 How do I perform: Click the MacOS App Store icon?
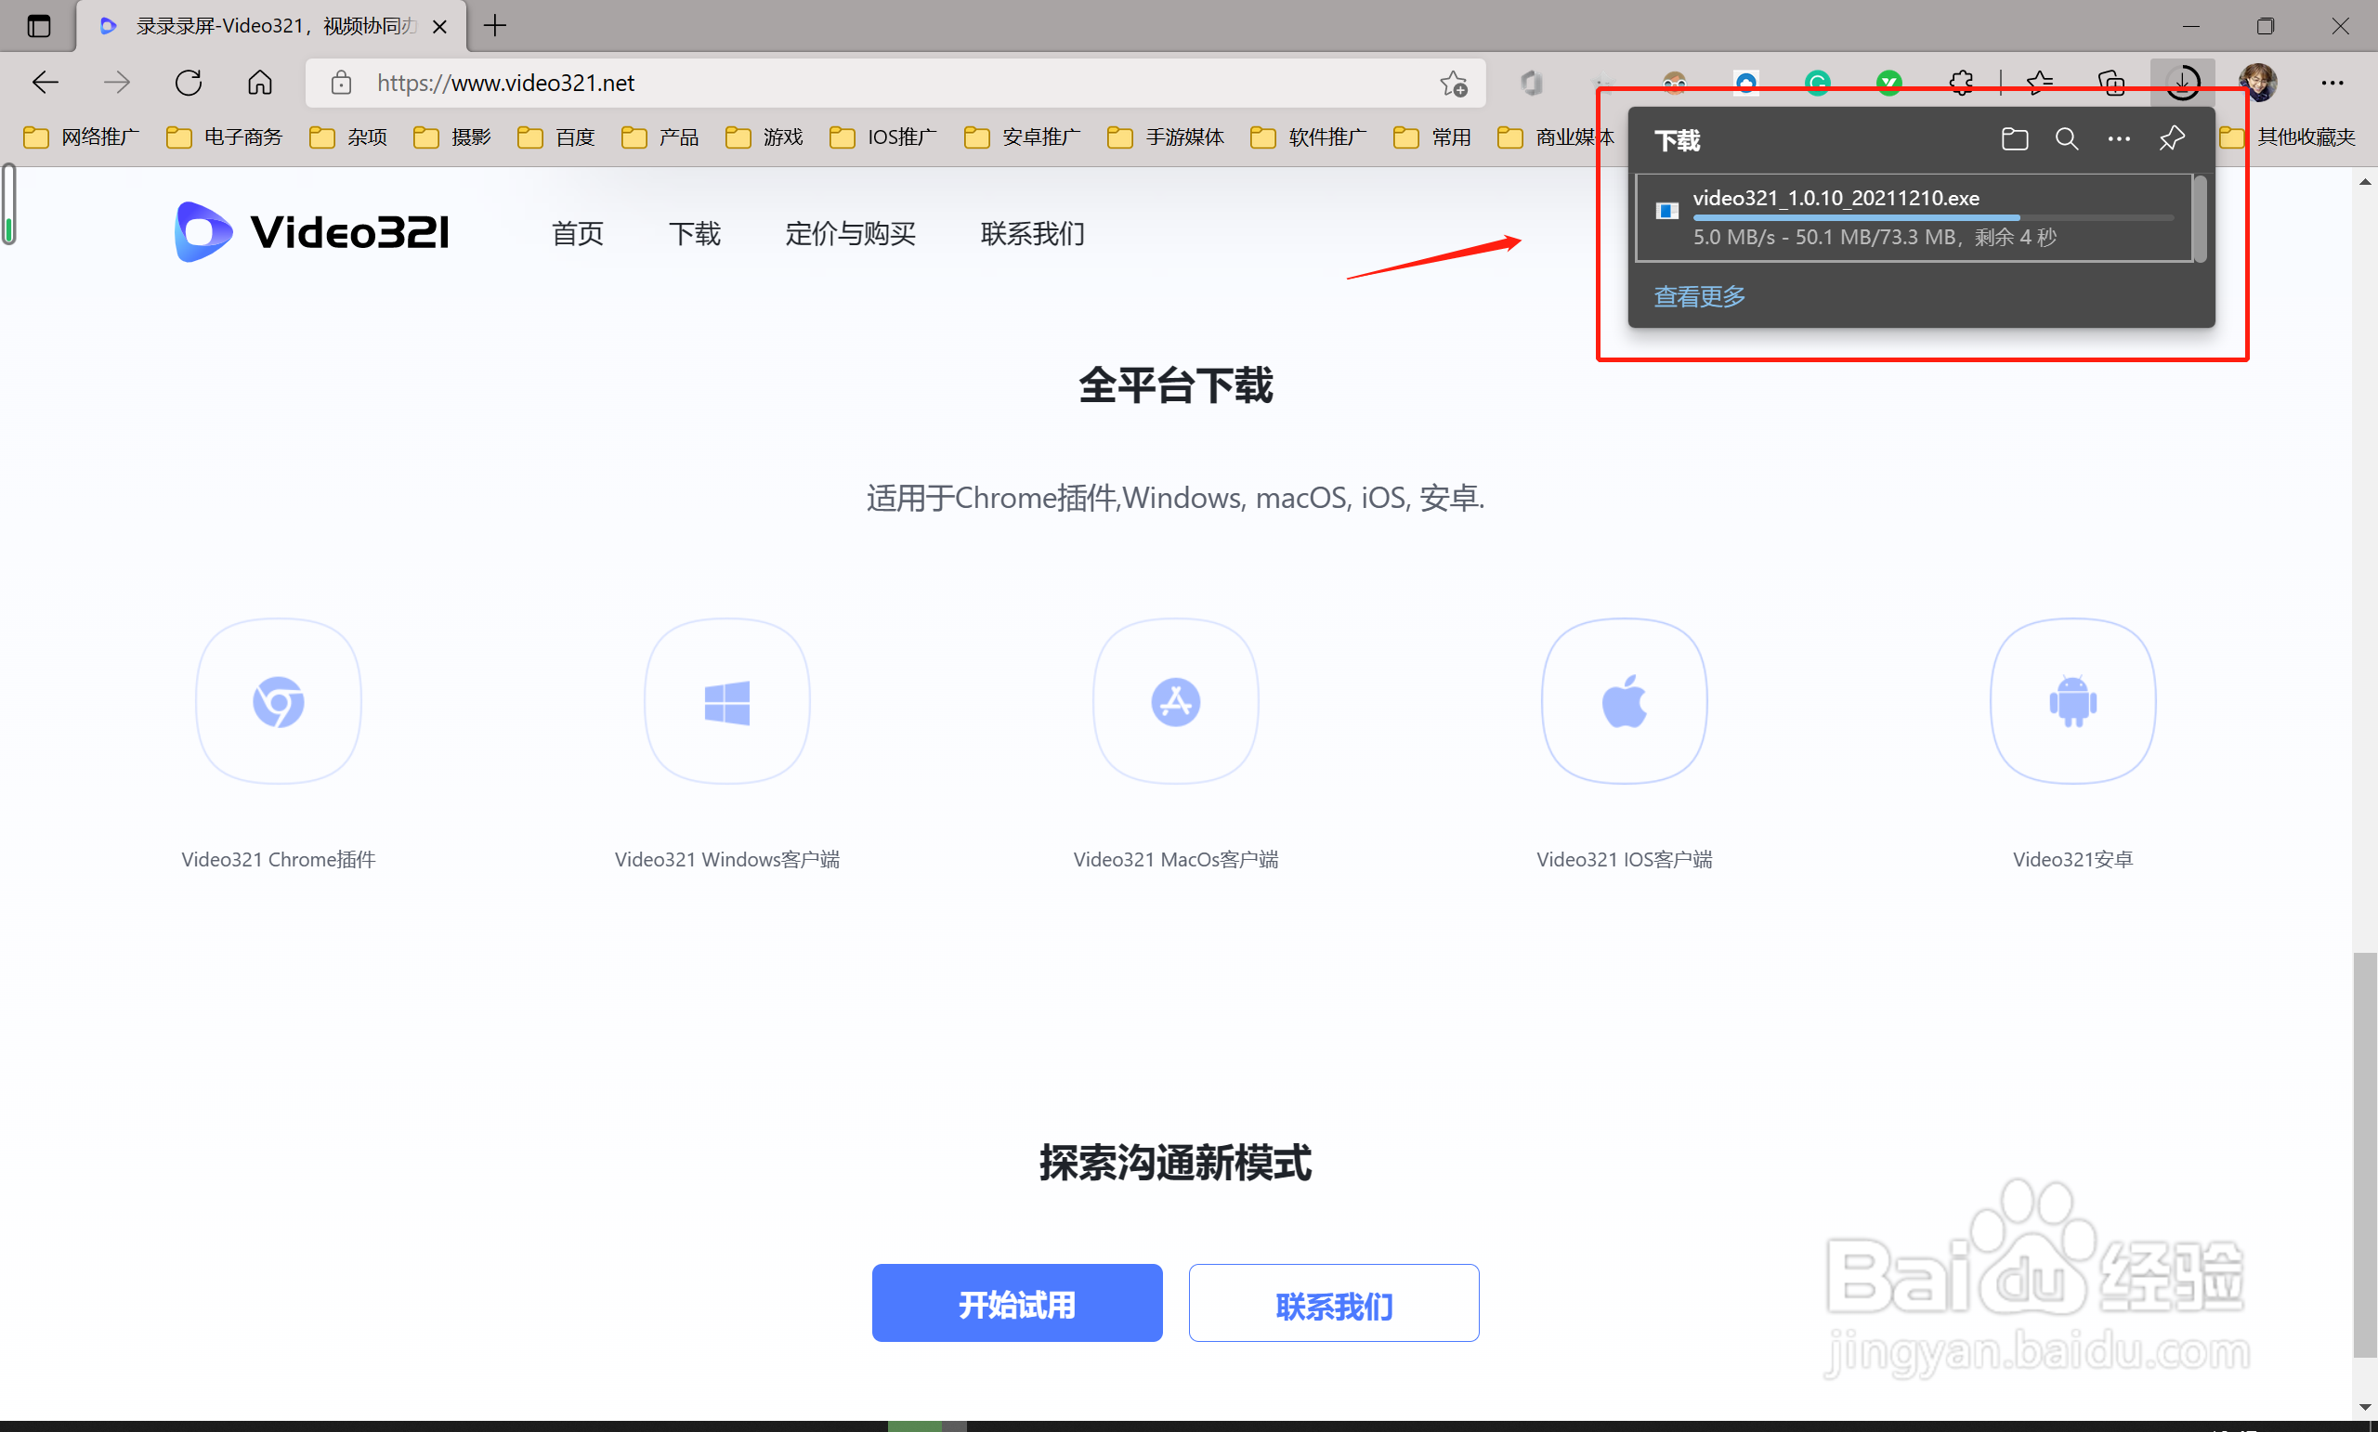(1175, 701)
